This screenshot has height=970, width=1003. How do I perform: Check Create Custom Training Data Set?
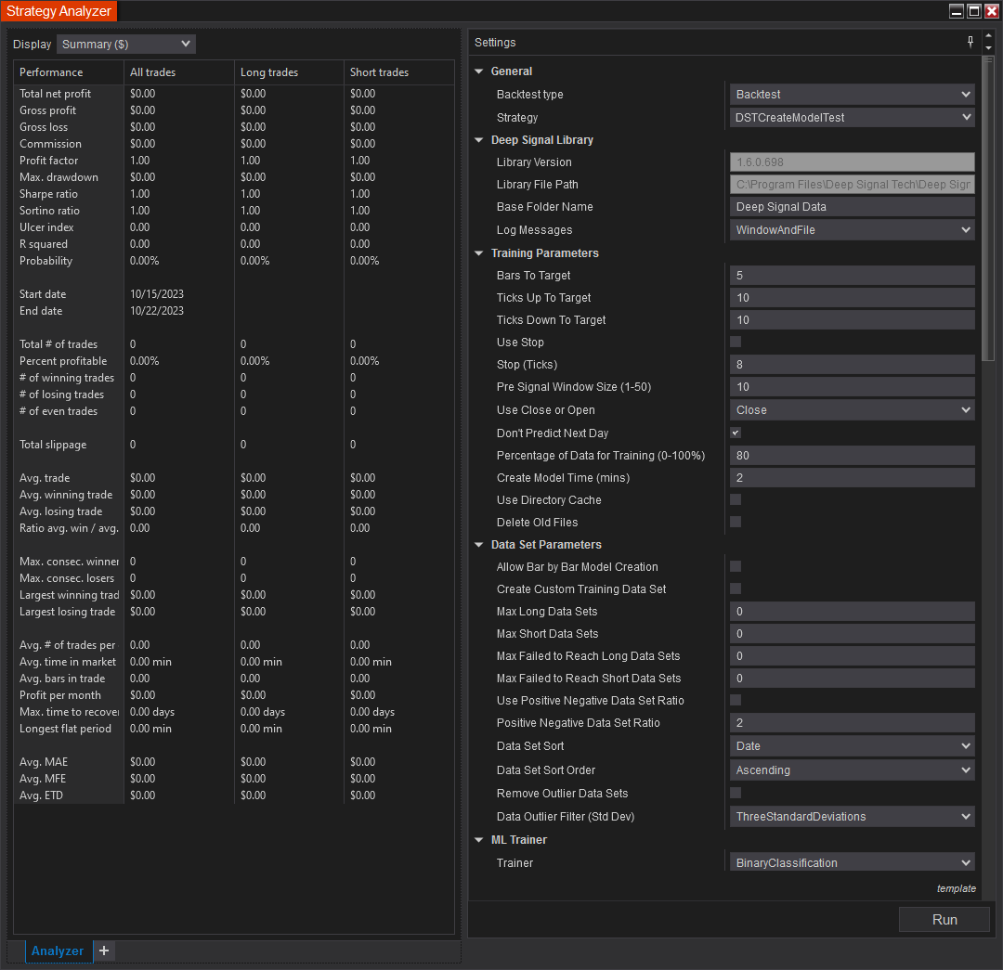736,588
